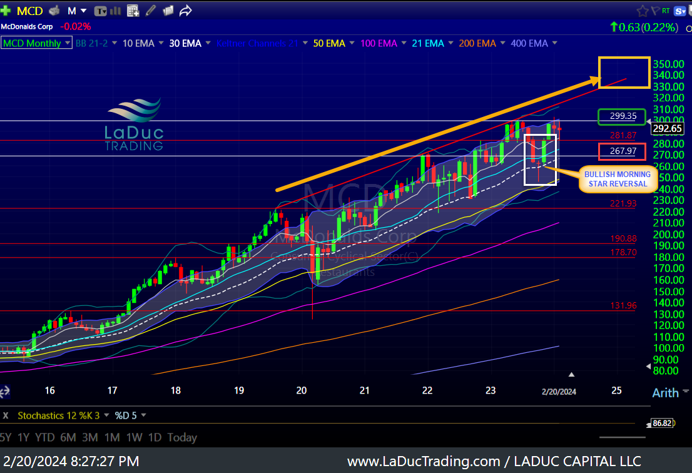This screenshot has height=473, width=692.
Task: Click the text template T icon
Action: 101,11
